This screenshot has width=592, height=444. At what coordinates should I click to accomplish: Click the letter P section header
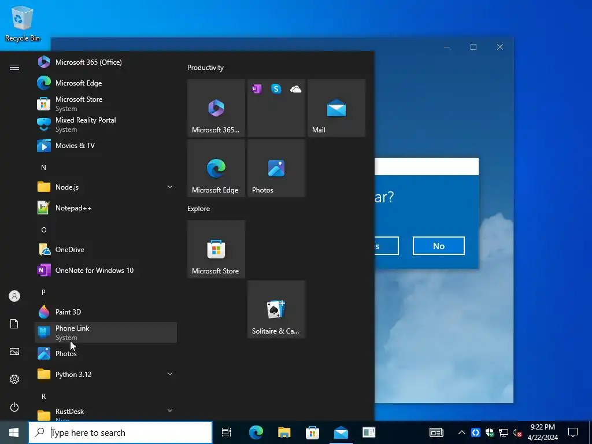click(44, 292)
